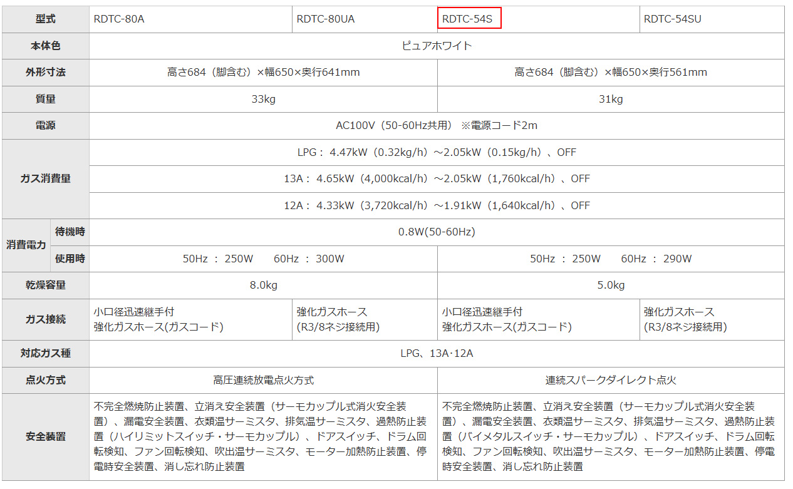
Task: Click the LPG gas consumption row
Action: point(437,152)
